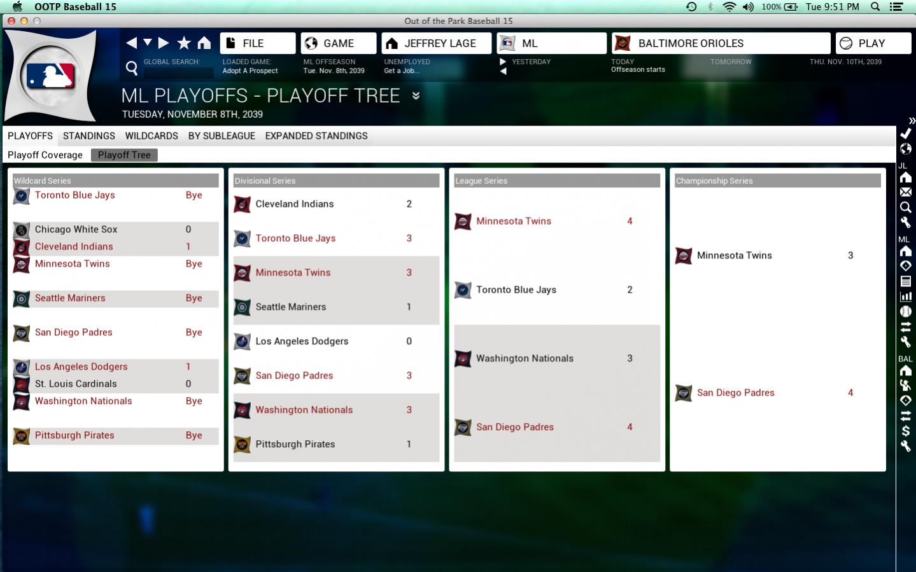
Task: Open the Apple menu
Action: (17, 6)
